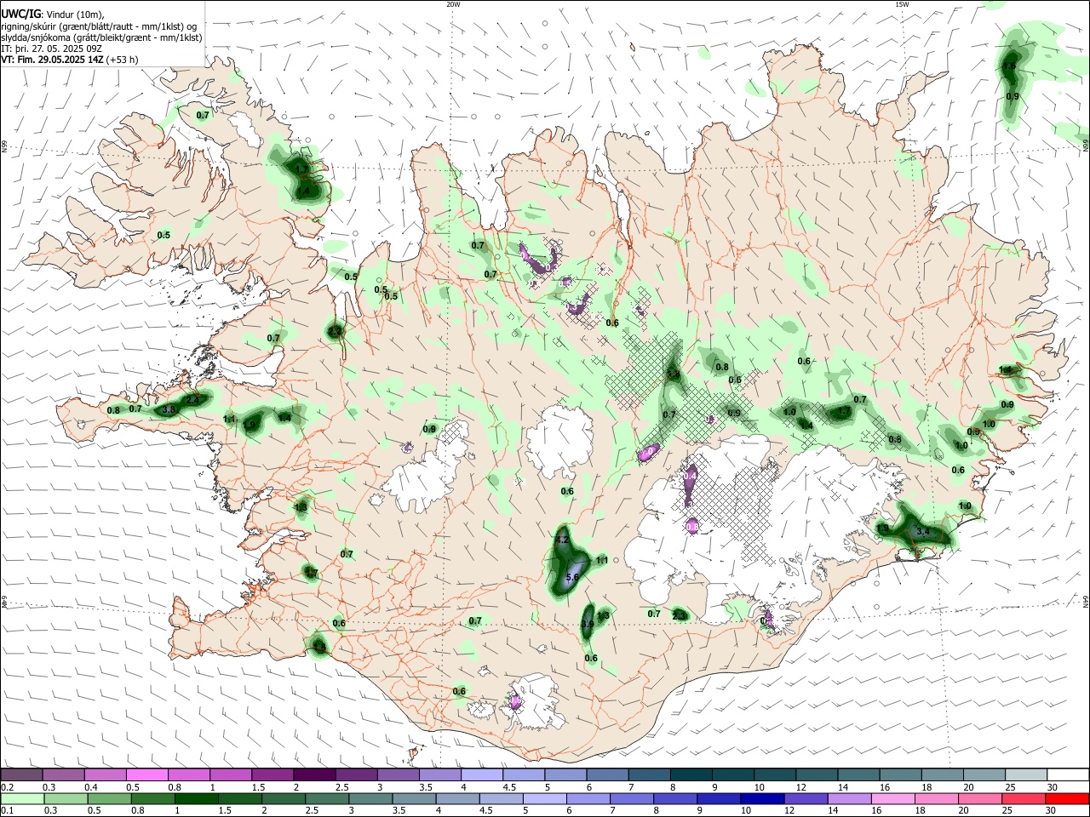1090x817 pixels.
Task: Click the 3.4 precipitation value in the southeast
Action: point(922,532)
